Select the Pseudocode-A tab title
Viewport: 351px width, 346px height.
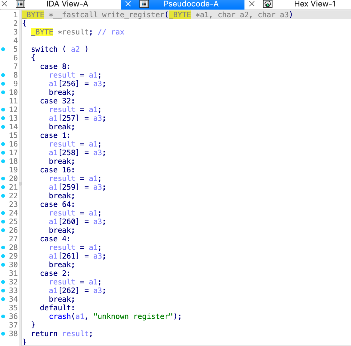coord(191,4)
